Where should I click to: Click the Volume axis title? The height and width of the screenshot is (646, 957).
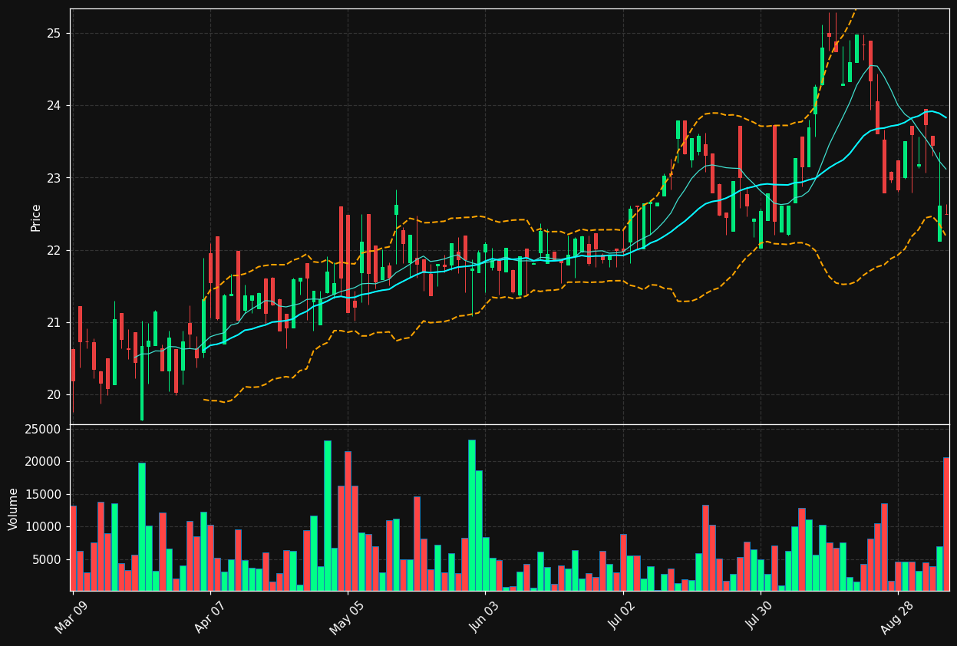[x=13, y=509]
